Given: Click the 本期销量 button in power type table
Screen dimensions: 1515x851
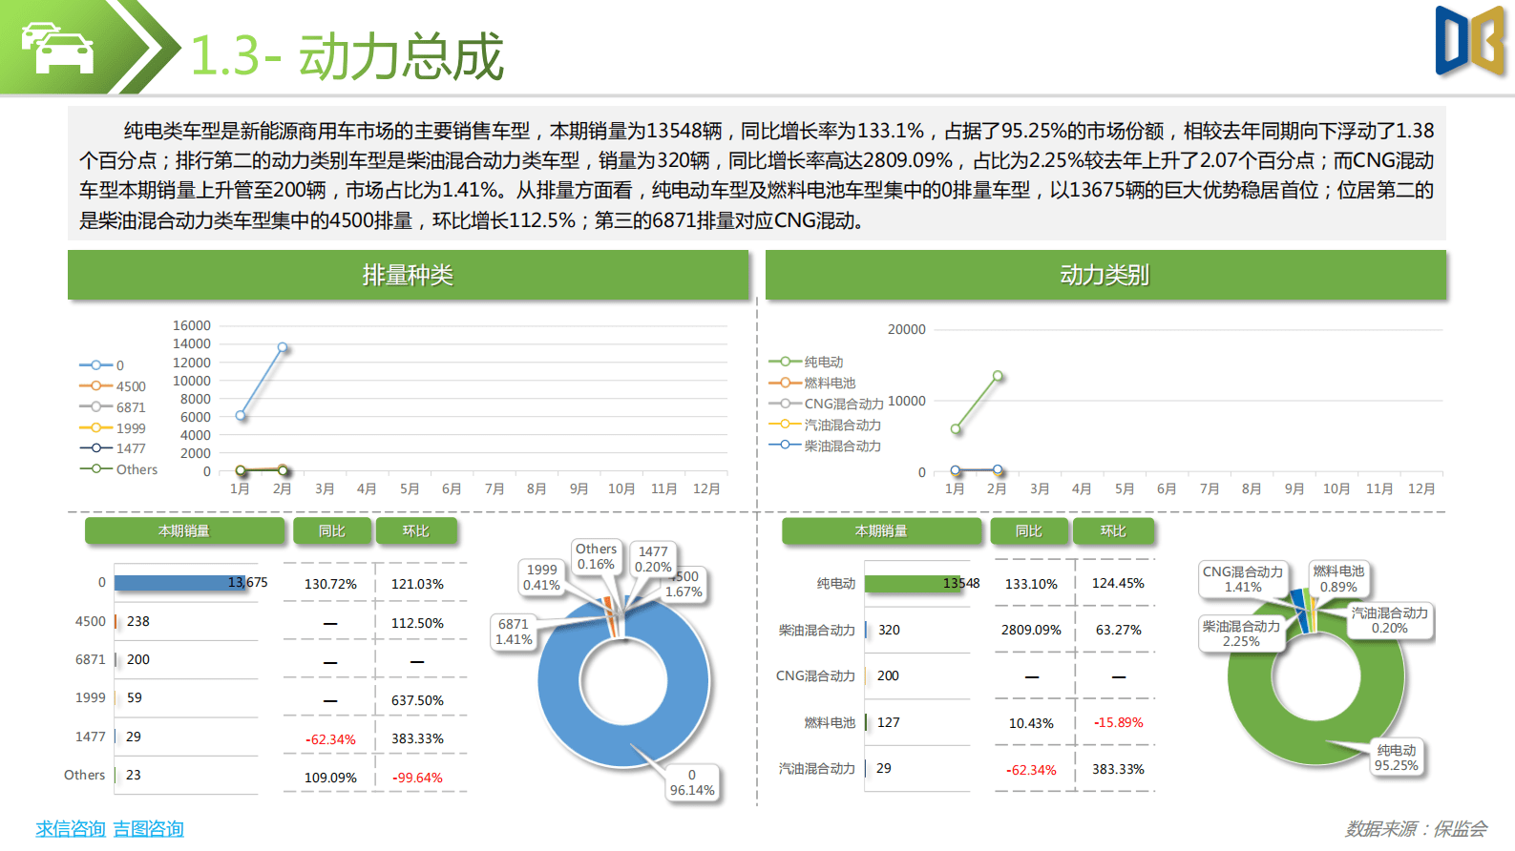Looking at the screenshot, I should coord(881,530).
